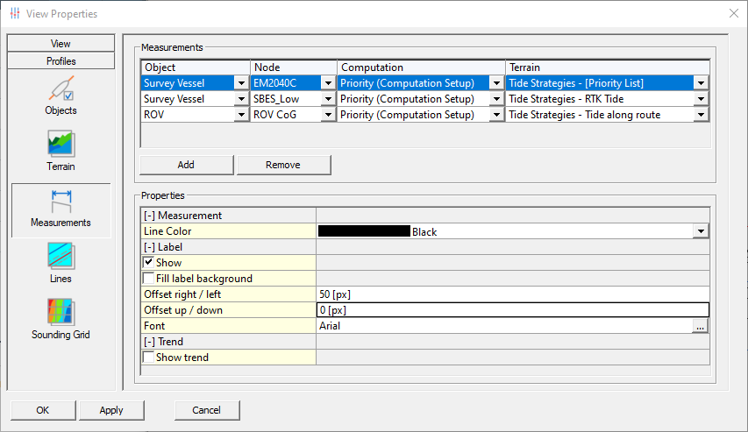Open the Line Color dropdown
Image resolution: width=748 pixels, height=432 pixels.
700,231
